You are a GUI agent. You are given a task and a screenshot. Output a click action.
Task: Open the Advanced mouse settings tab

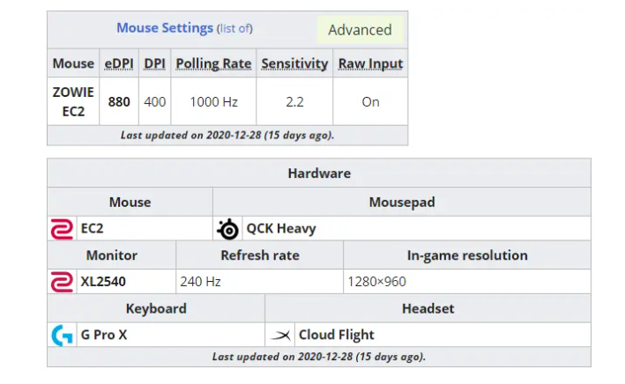tap(360, 30)
